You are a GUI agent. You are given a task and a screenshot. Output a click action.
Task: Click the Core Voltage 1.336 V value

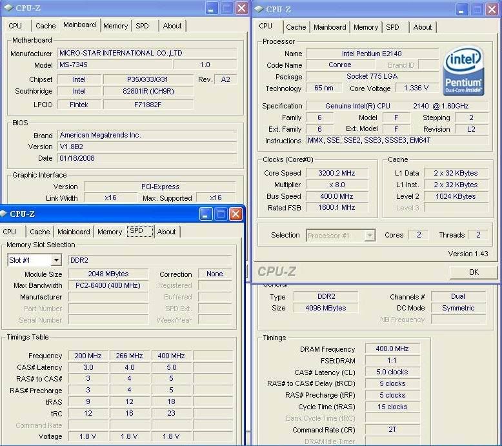coord(416,88)
